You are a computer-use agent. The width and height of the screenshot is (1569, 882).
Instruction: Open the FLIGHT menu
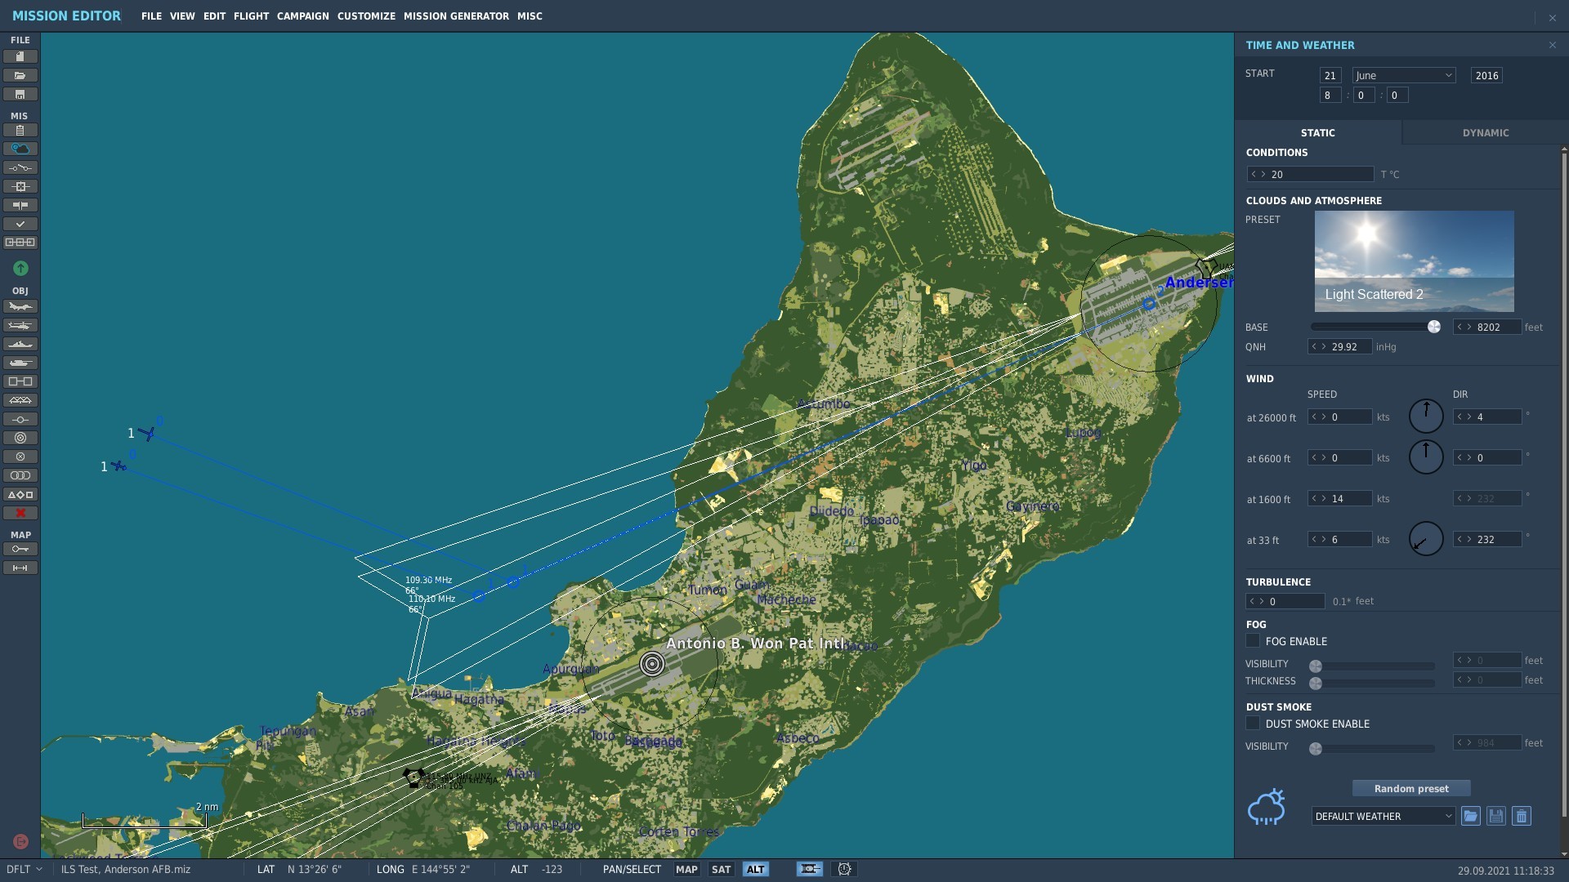click(x=251, y=16)
